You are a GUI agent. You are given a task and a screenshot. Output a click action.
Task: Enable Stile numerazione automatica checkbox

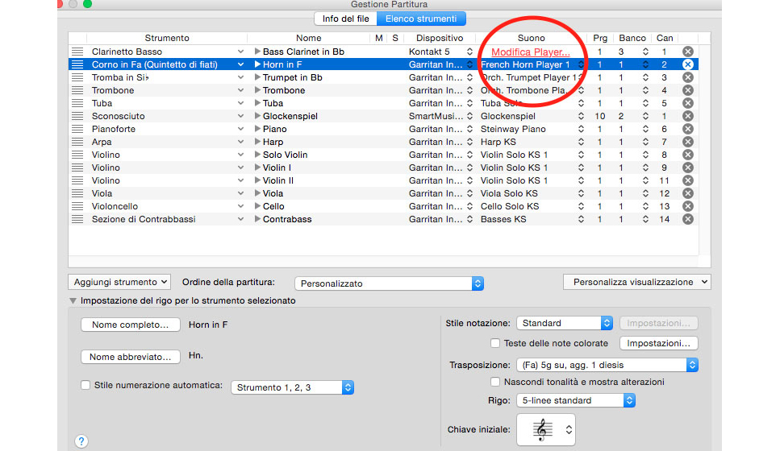(86, 386)
